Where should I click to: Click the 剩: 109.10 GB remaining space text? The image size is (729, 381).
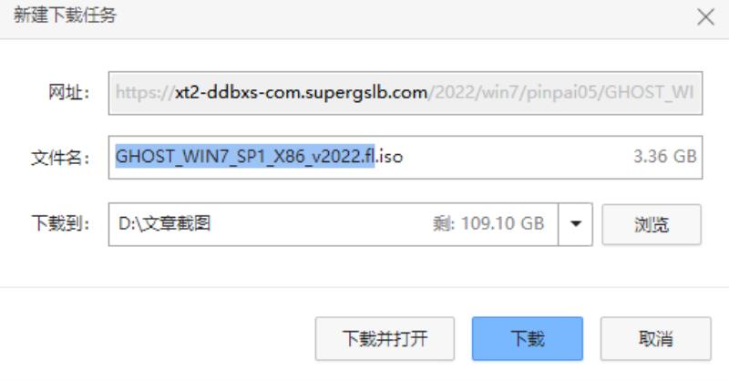(488, 223)
